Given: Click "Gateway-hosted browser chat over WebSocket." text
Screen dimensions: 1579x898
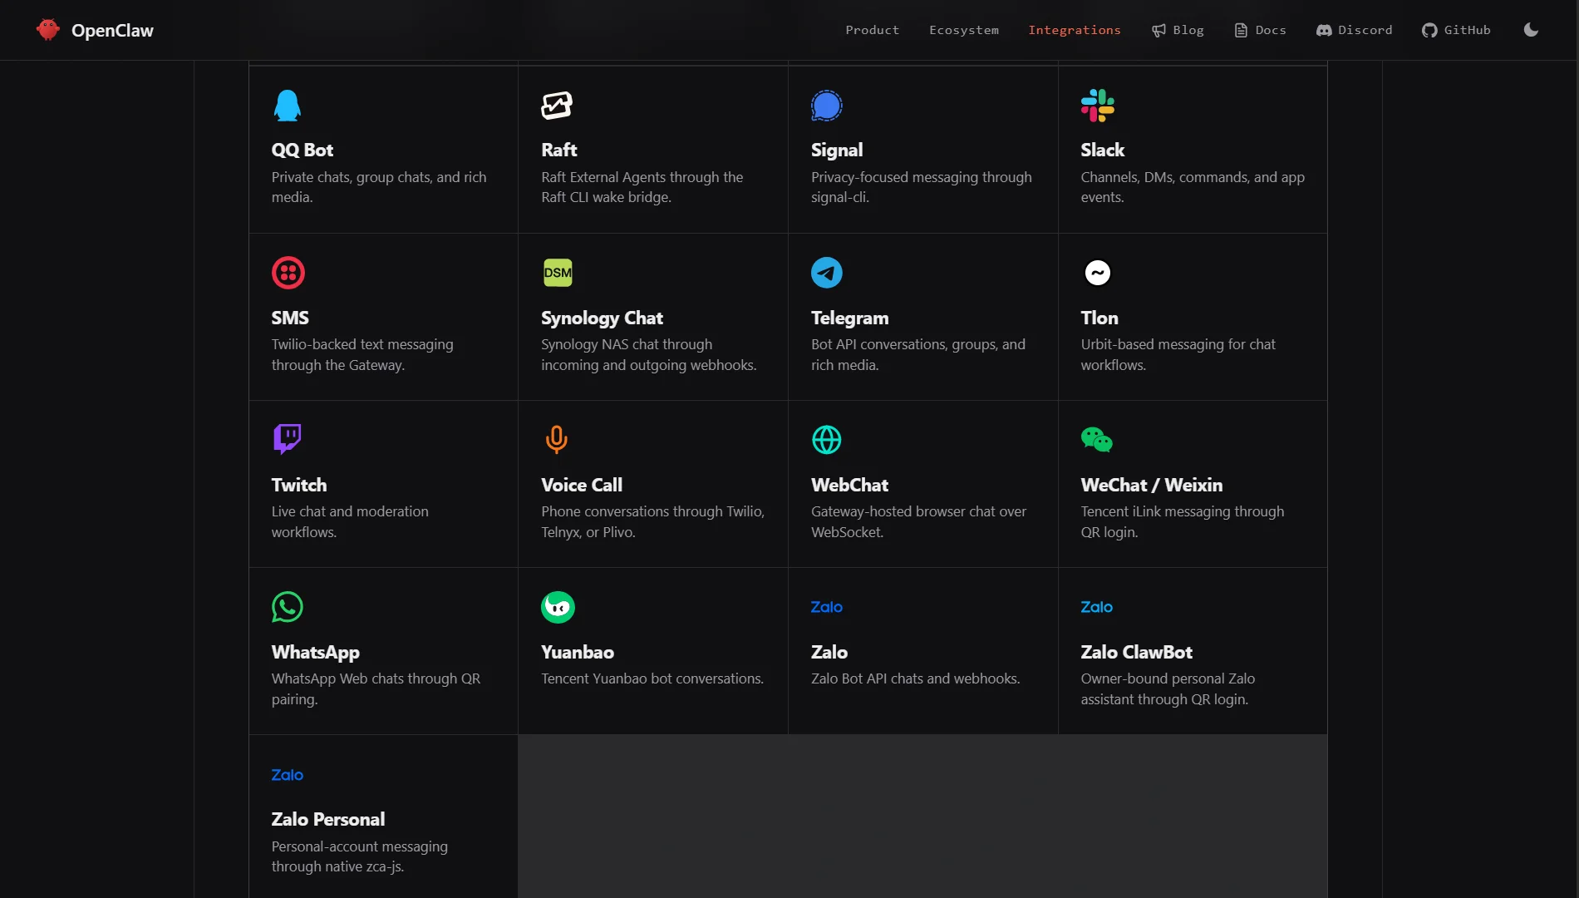Looking at the screenshot, I should (918, 521).
